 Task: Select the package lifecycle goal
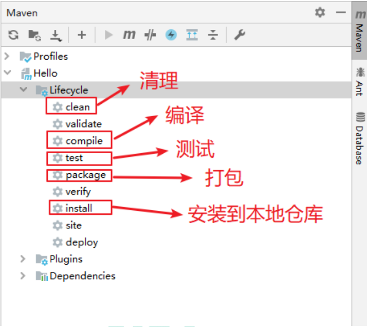click(x=86, y=175)
